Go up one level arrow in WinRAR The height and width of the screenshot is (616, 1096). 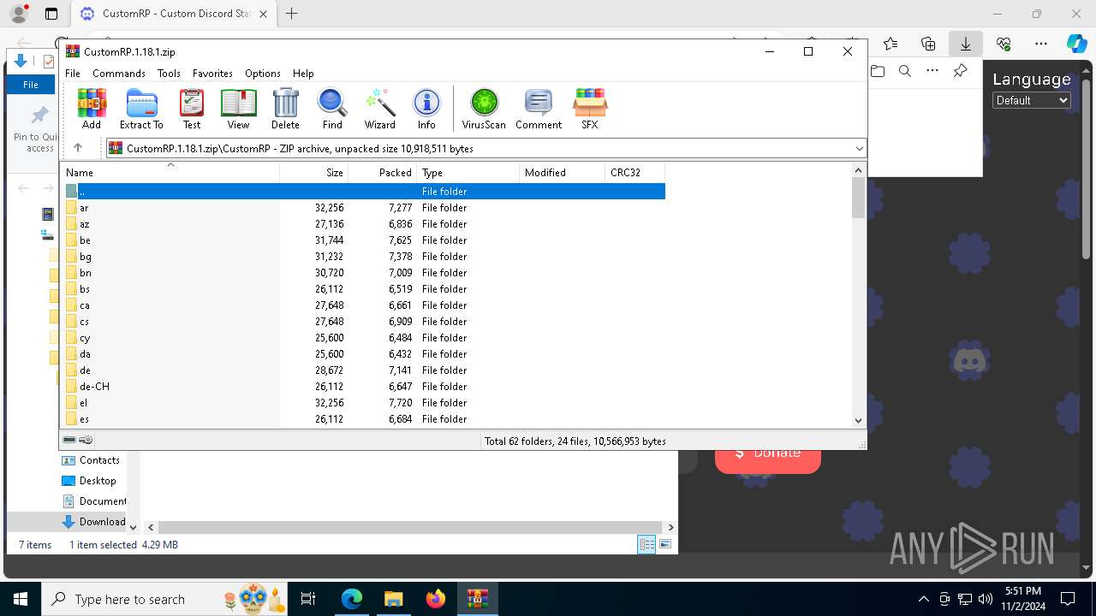78,148
